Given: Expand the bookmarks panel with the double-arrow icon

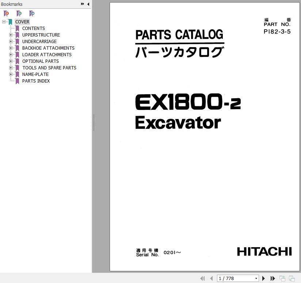Looking at the screenshot, I should point(82,4).
